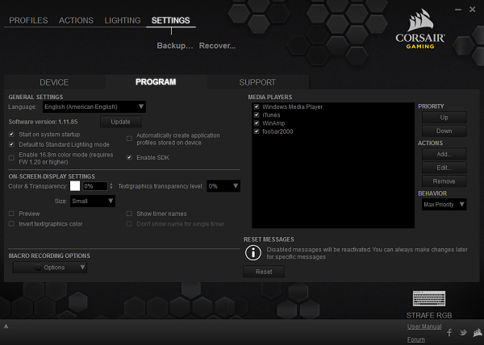
Task: Open Macro Recording Options dropdown
Action: pyautogui.click(x=49, y=268)
